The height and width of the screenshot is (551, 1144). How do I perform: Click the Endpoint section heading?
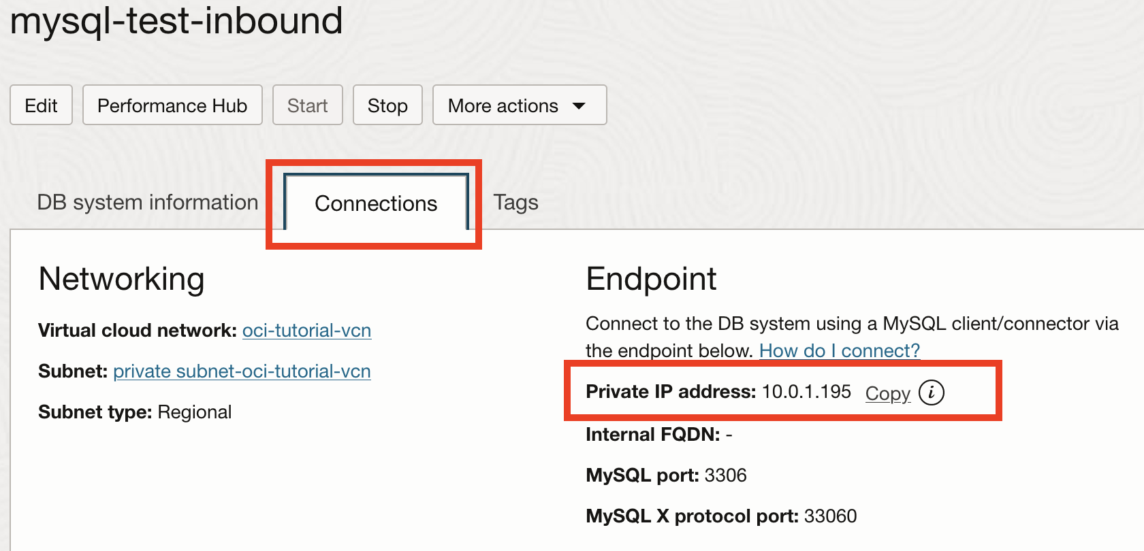click(x=651, y=279)
